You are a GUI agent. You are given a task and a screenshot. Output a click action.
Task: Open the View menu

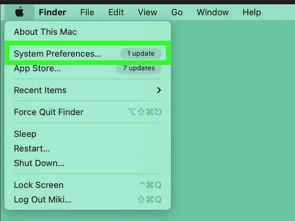tap(147, 13)
